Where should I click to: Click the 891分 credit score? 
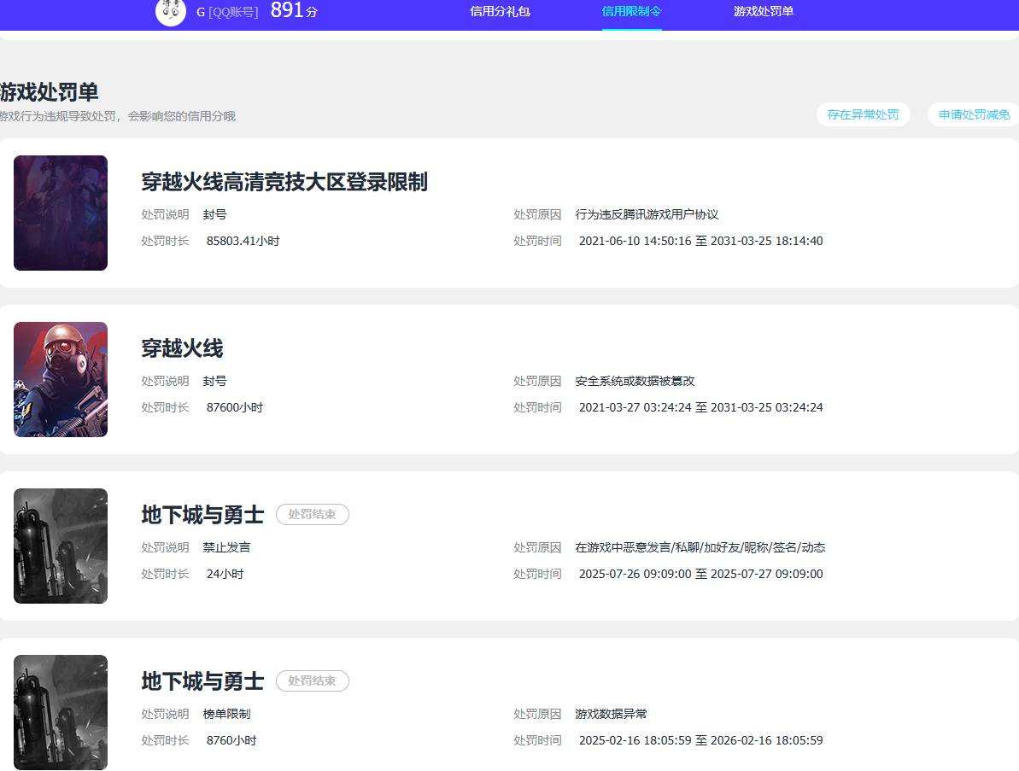tap(294, 10)
